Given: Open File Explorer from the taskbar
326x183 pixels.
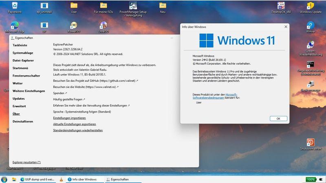Looking at the screenshot, I should tap(14, 179).
